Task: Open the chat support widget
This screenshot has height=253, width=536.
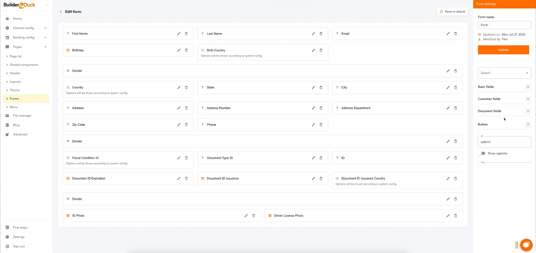Action: (x=526, y=245)
